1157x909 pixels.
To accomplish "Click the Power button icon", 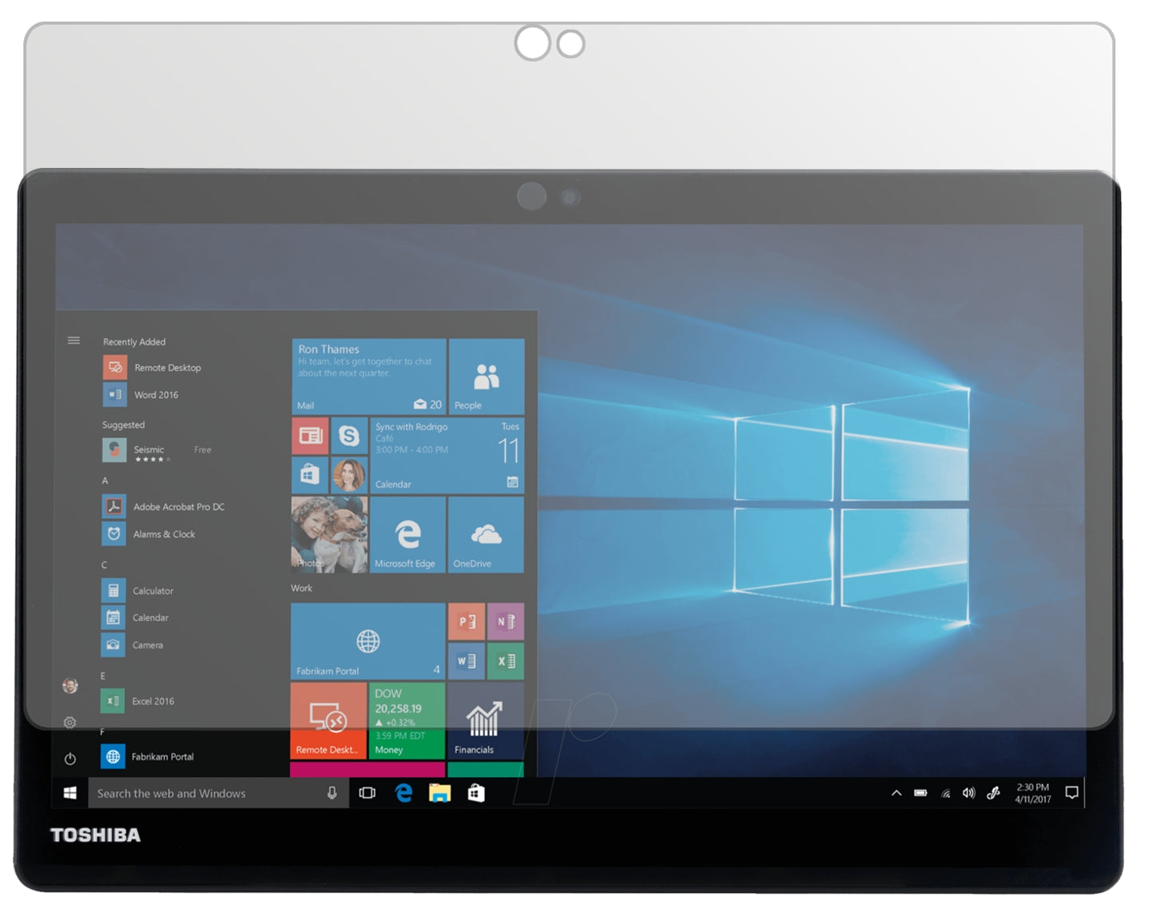I will (70, 759).
